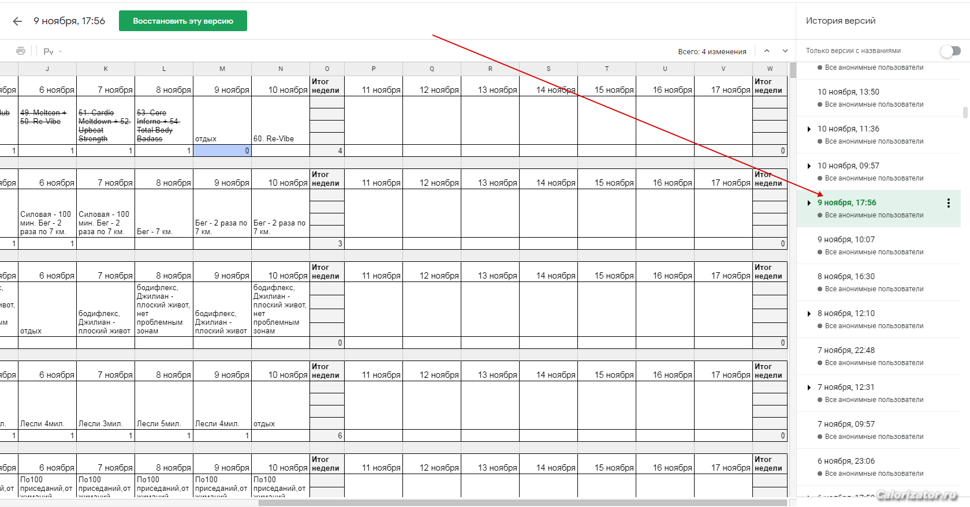
Task: Click the print icon in the toolbar
Action: coord(21,51)
